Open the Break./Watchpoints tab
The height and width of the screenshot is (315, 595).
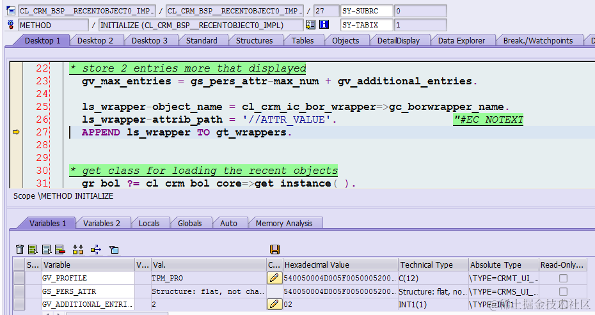[x=538, y=40]
